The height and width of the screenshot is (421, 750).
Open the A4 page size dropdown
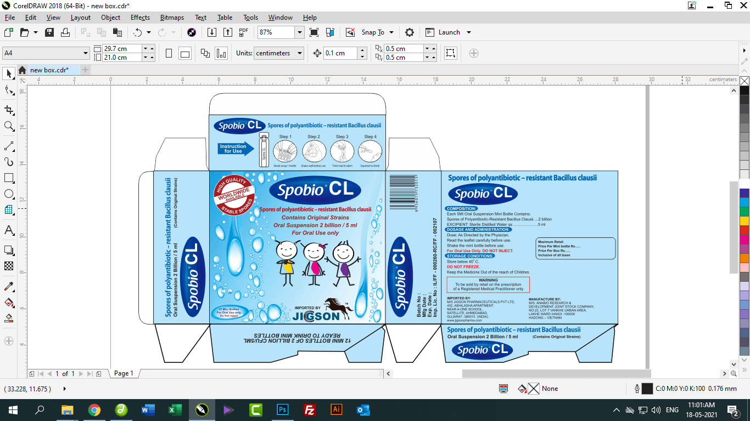pyautogui.click(x=86, y=53)
